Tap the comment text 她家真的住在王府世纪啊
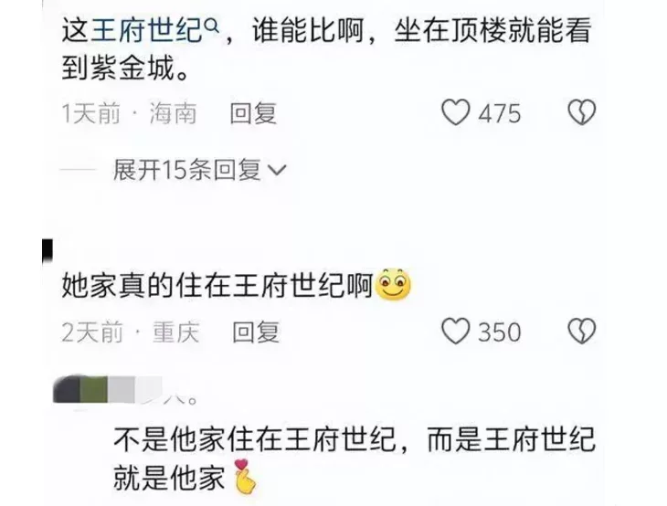 coord(217,285)
